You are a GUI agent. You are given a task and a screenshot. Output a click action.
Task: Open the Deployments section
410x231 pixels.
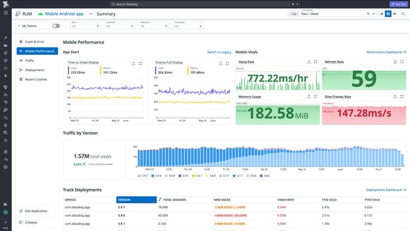37,70
